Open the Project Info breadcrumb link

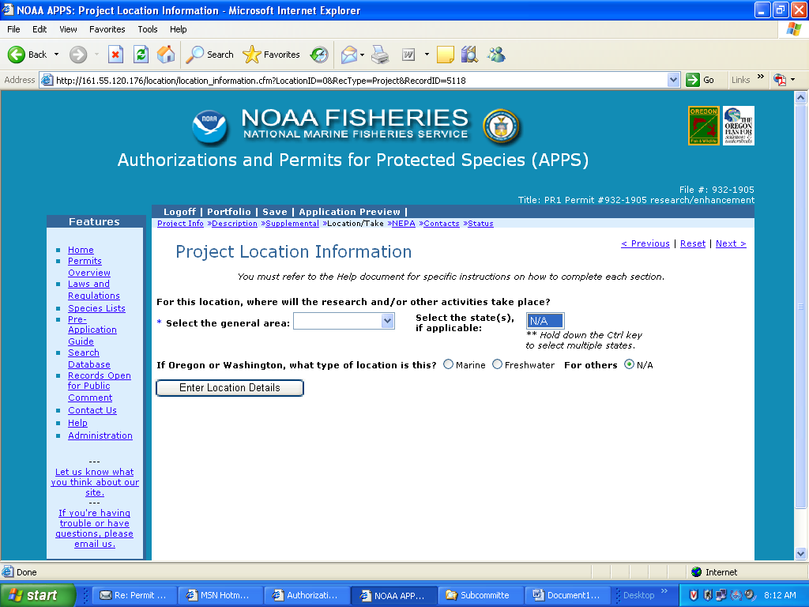[x=180, y=224]
